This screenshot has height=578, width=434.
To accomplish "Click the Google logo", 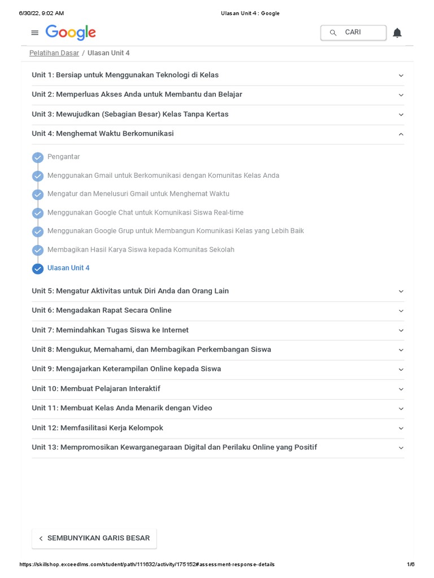I will coord(71,33).
